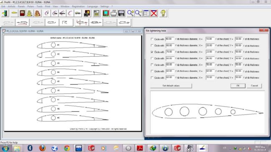Click the yellow question mark help icon
Viewport: 271px width, 152px height.
tap(163, 13)
